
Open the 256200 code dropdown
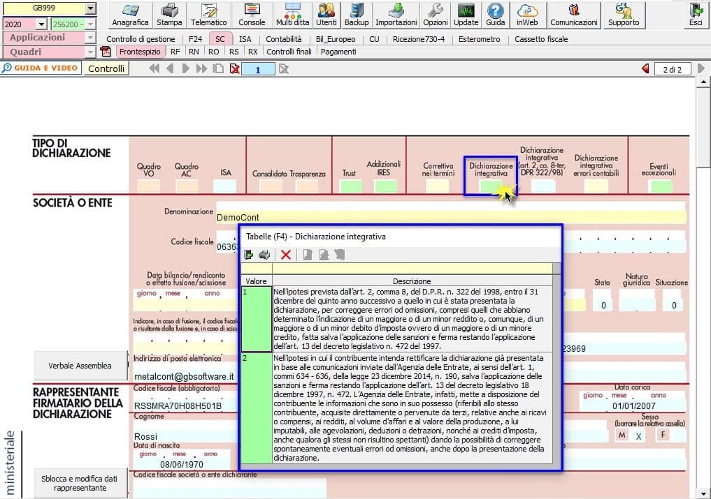91,24
